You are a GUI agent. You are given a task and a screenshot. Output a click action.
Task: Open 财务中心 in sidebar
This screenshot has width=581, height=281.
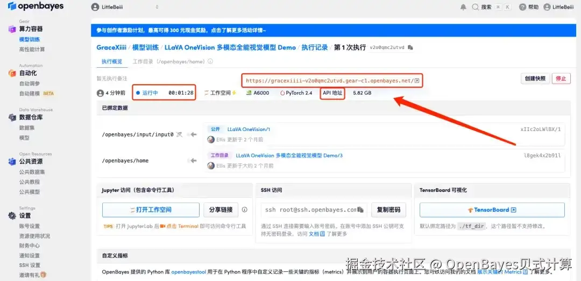(30, 246)
